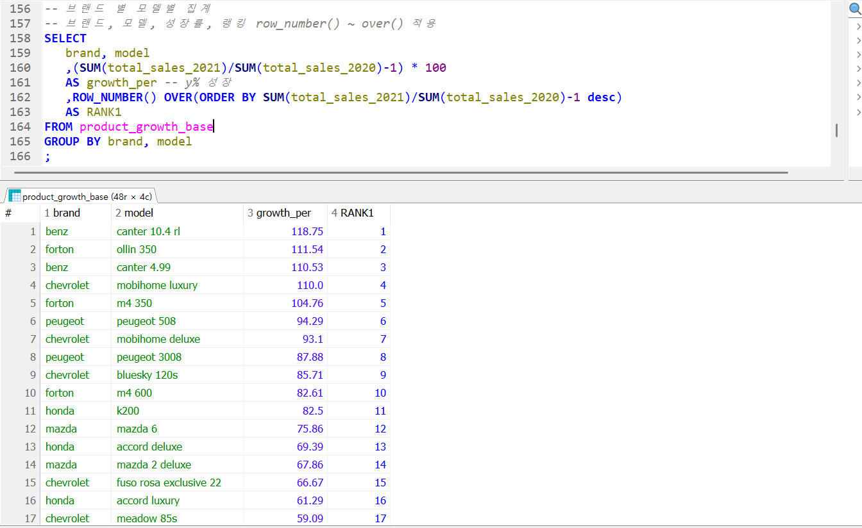862x528 pixels.
Task: Sort by the brand column header
Action: 76,213
